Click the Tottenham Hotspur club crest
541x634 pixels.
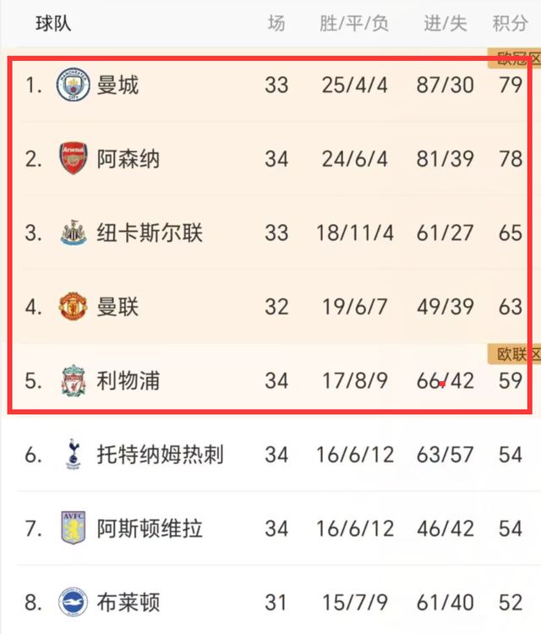click(x=73, y=455)
